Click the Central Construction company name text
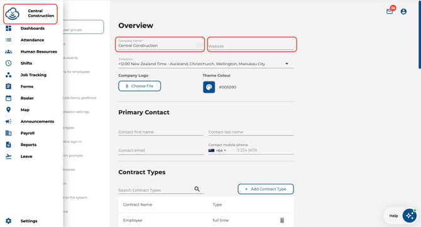This screenshot has height=227, width=421. (41, 13)
